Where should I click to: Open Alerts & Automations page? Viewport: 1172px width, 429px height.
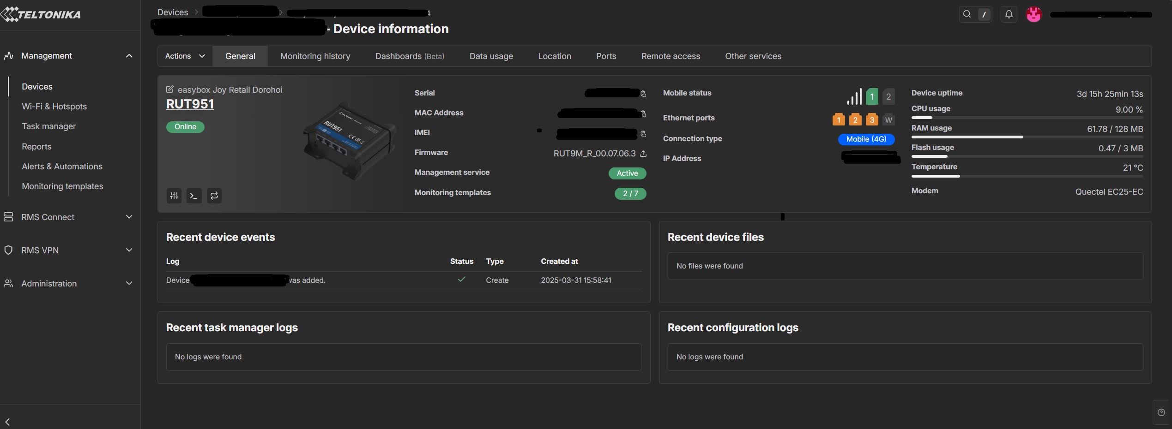pyautogui.click(x=62, y=167)
